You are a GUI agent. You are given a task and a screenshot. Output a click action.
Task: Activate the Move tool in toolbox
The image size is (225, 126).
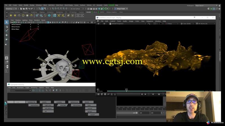[x=6, y=35]
